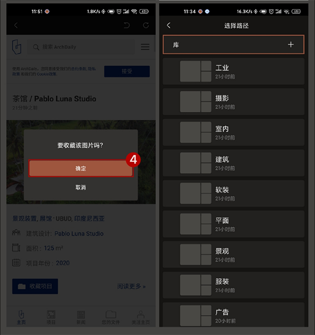Tap the plus icon to add a library folder
Viewport: 315px width, 335px height.
(x=291, y=45)
